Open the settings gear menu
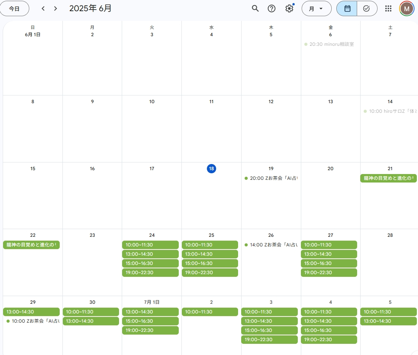Viewport: 418px width, 355px height. [x=289, y=8]
